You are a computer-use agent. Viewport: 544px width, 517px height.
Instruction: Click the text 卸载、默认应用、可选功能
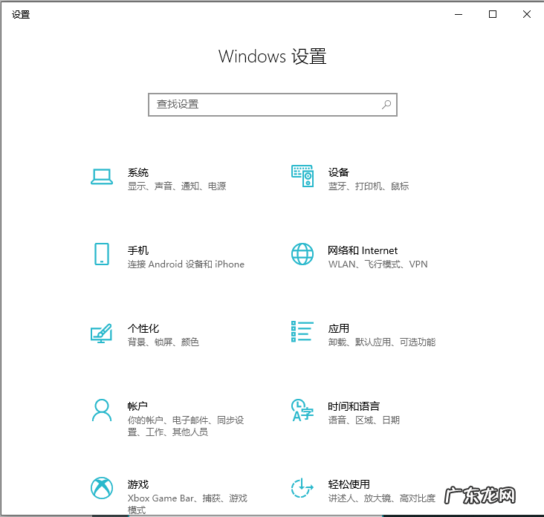[382, 342]
